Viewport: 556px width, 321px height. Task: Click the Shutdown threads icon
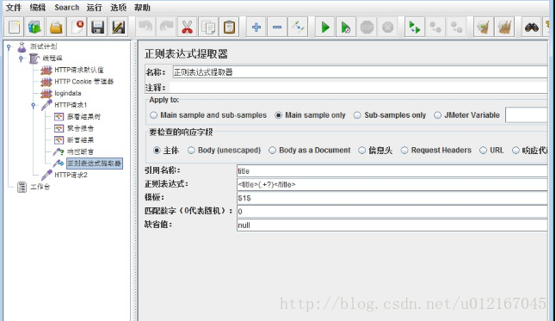point(387,27)
